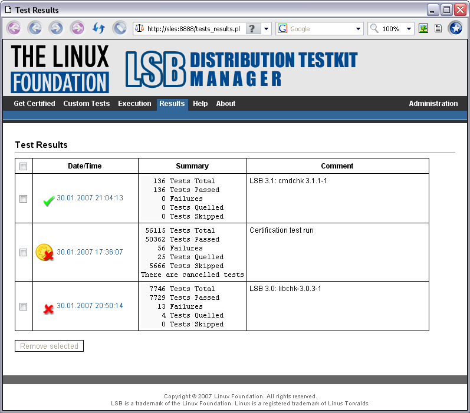Toggle images with the picture icon
Screen dimensions: 470x413
(423, 28)
